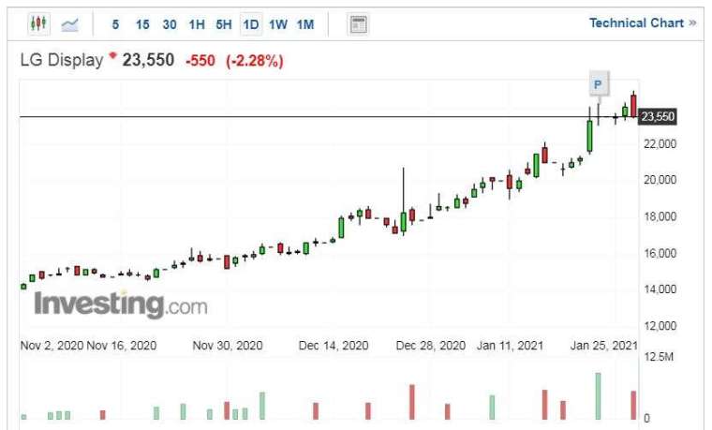Choose the 15 minute interval
The width and height of the screenshot is (712, 430).
pyautogui.click(x=142, y=24)
